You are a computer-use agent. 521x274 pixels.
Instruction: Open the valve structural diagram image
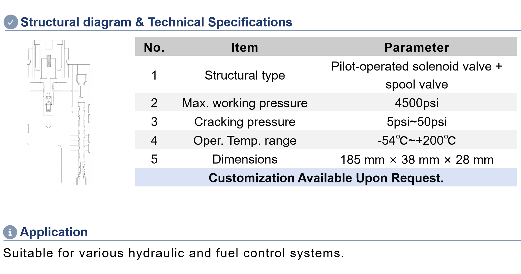[x=59, y=112]
